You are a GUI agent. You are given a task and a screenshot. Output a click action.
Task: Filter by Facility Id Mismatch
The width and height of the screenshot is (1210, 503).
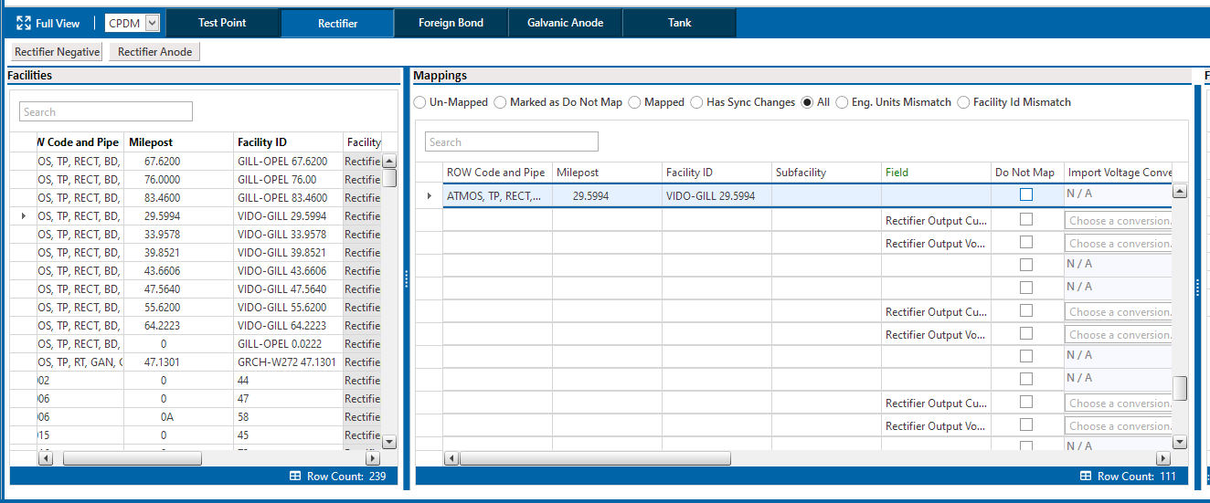tap(963, 102)
